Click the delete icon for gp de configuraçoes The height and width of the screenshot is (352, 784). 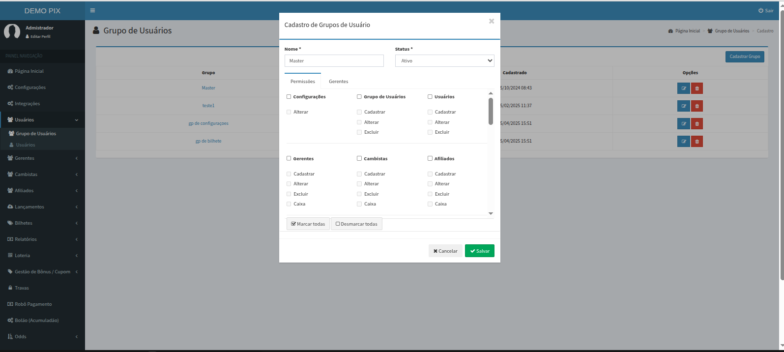(697, 124)
